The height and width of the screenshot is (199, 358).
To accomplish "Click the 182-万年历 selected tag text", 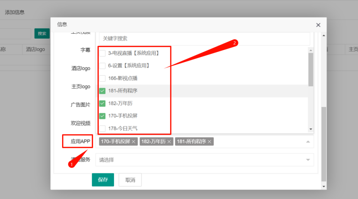I will click(154, 142).
